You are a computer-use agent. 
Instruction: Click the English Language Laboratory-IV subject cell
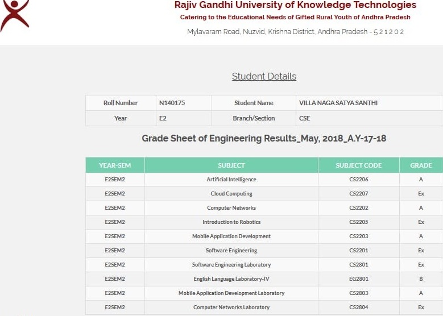pos(231,279)
